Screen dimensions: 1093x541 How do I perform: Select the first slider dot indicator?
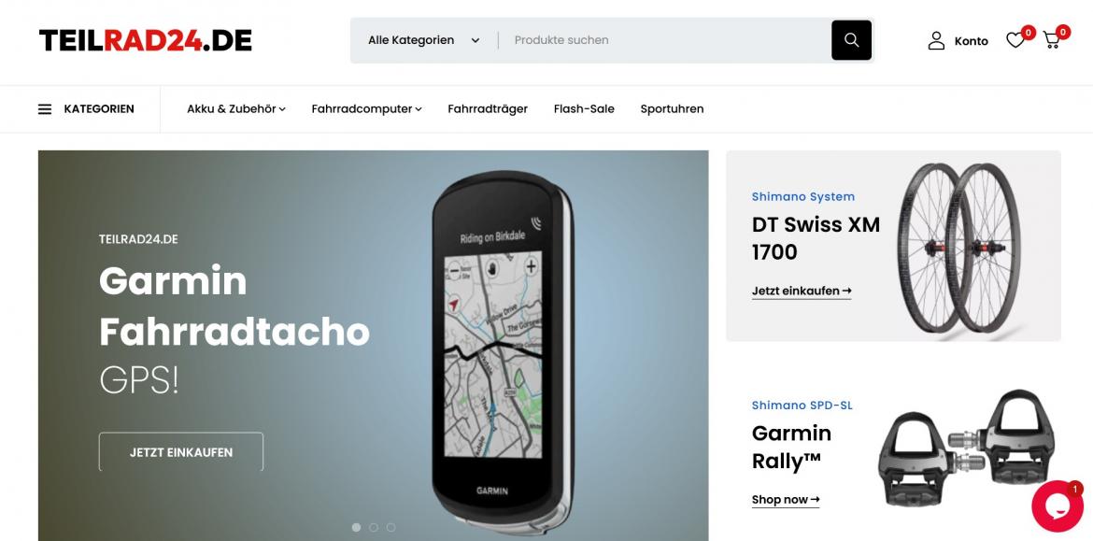pos(356,528)
